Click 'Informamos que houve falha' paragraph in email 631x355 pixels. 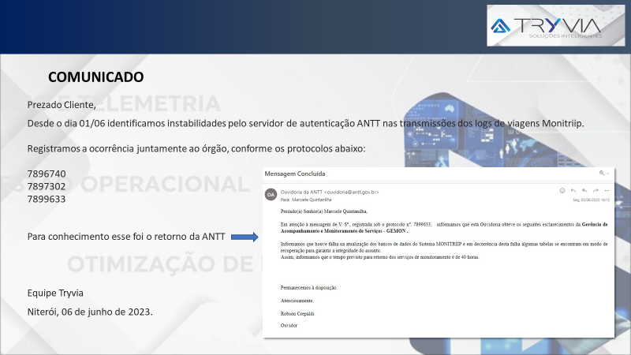pos(444,247)
